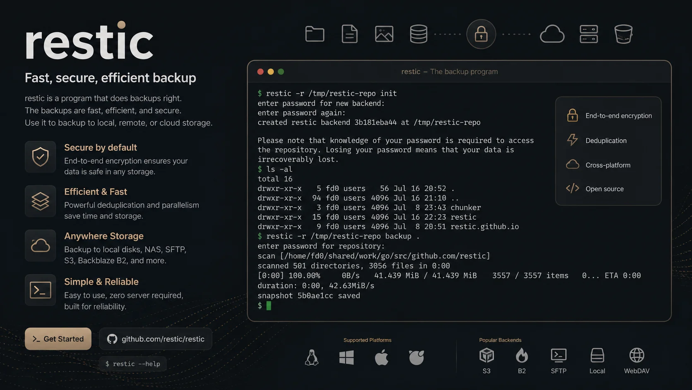Click the large restic logo
Viewport: 692px width, 390px height.
pyautogui.click(x=89, y=41)
